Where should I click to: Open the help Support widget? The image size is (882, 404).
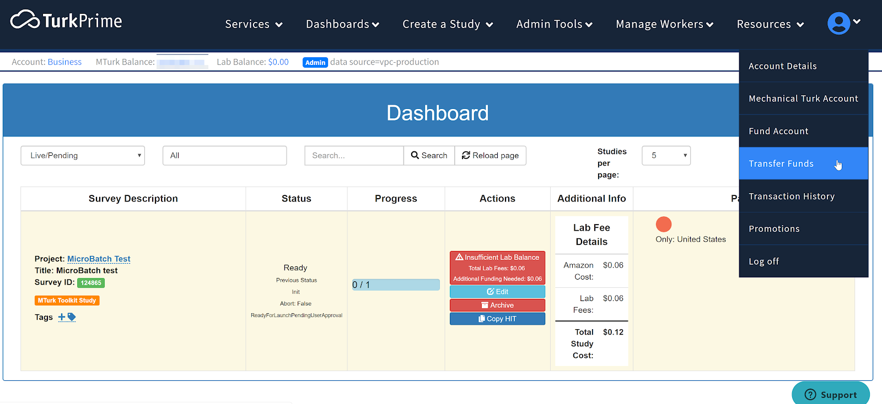pyautogui.click(x=831, y=394)
